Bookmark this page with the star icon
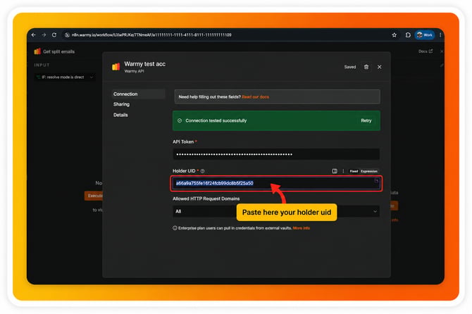The image size is (472, 314). click(x=395, y=35)
